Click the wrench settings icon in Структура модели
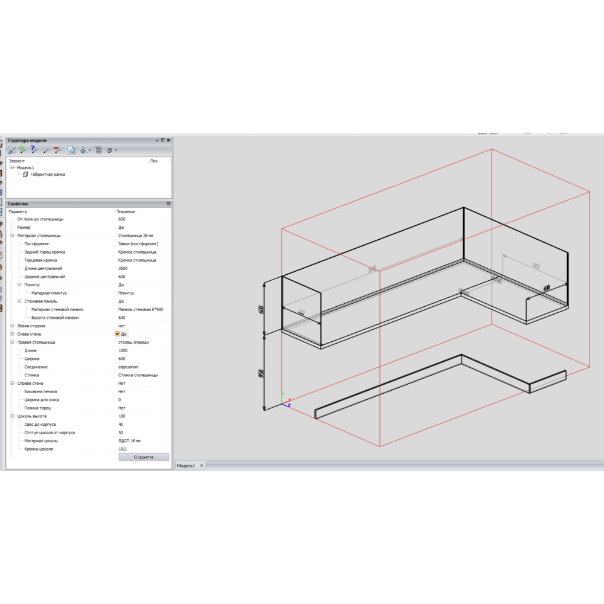This screenshot has width=604, height=604. (12, 150)
